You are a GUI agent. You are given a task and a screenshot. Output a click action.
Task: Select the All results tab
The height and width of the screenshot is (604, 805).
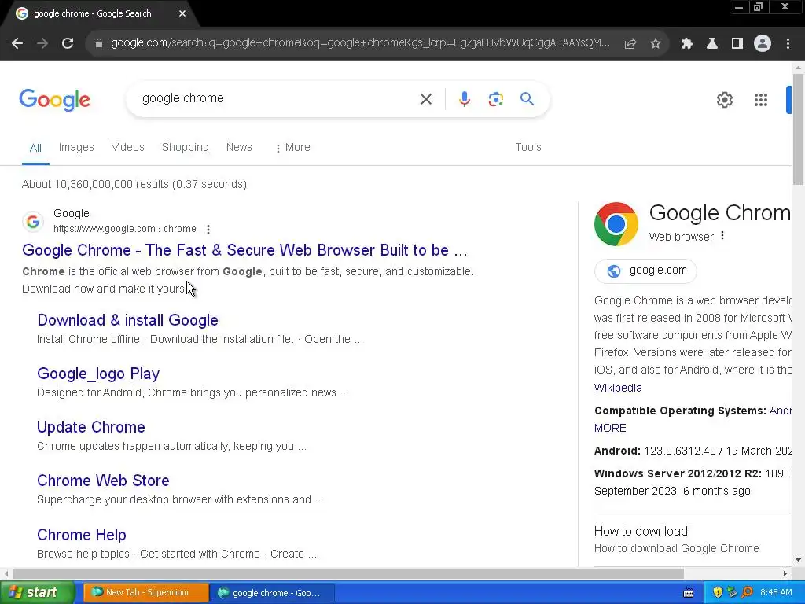[35, 148]
